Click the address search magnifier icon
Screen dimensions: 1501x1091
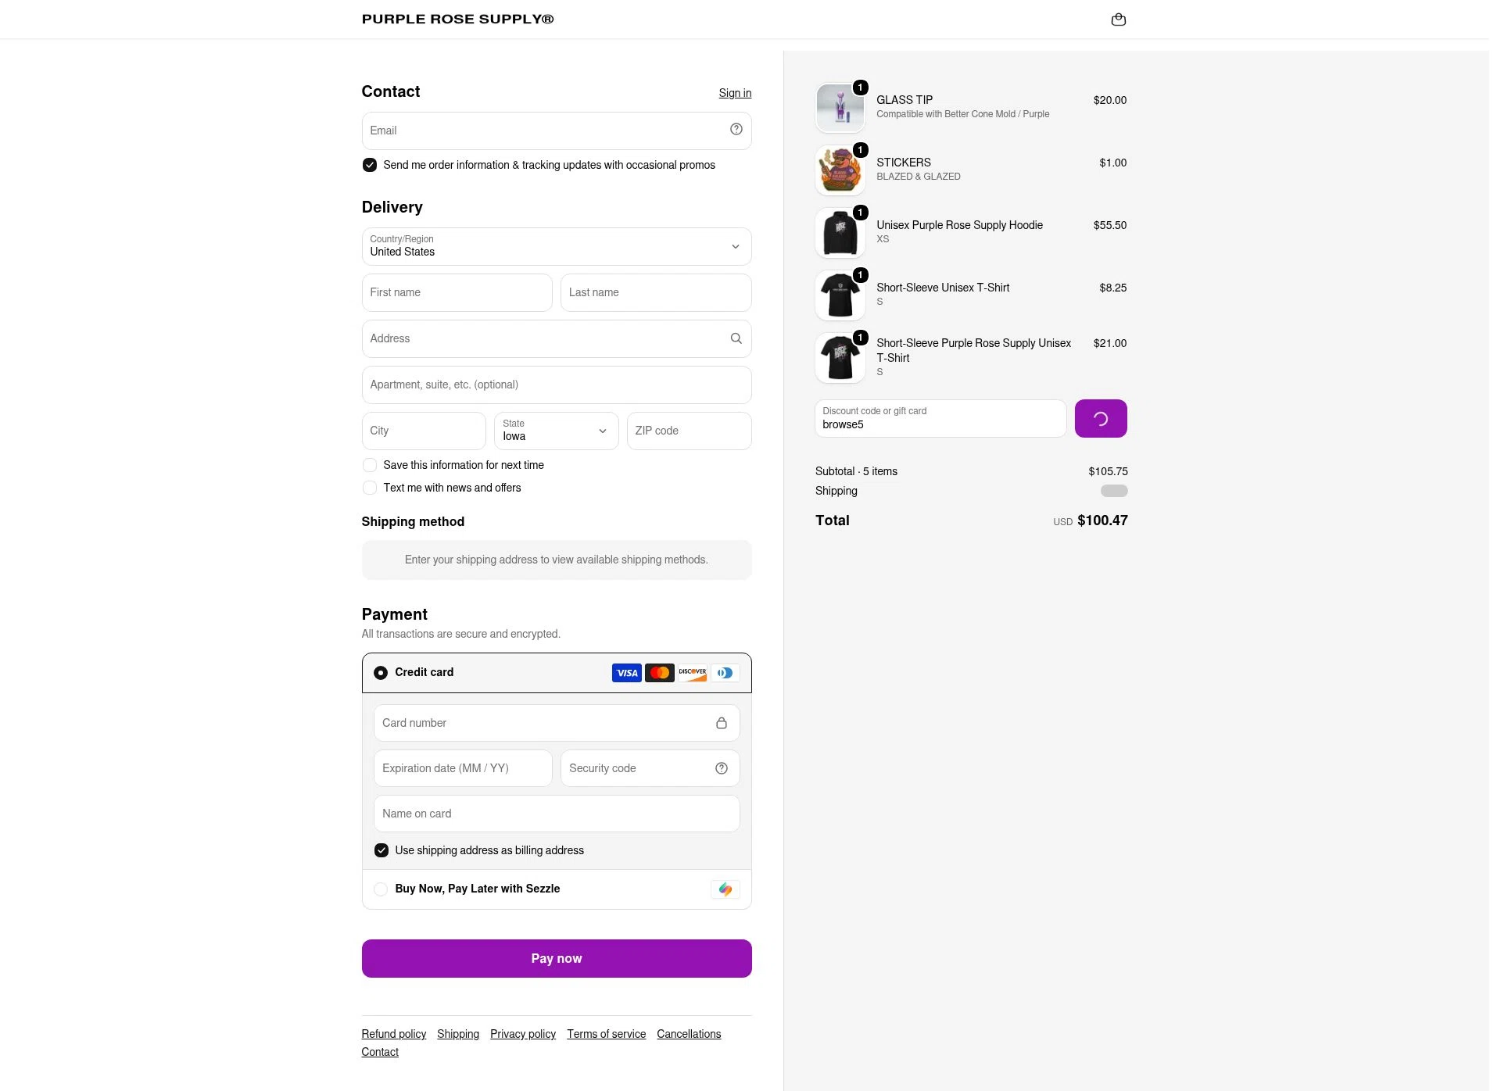coord(736,338)
